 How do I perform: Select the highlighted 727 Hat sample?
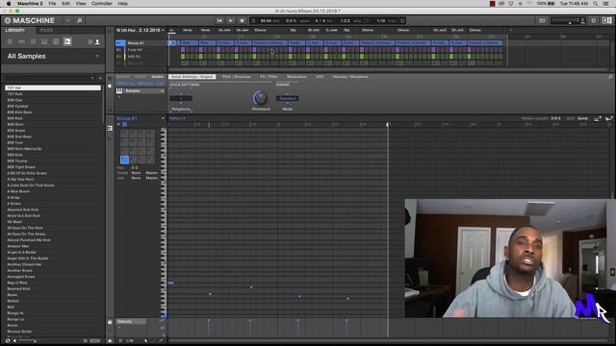(53, 87)
